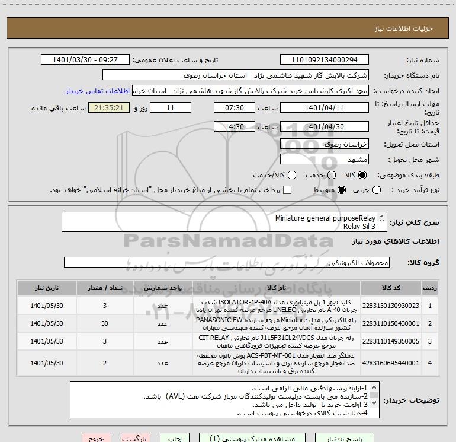Open the اطلاعات تماس خریدار link
This screenshot has width=456, height=442.
tap(98, 91)
